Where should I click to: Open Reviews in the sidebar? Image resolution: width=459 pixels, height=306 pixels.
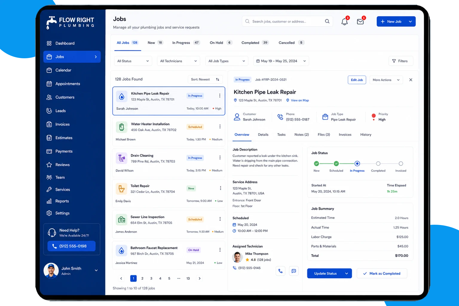point(72,165)
